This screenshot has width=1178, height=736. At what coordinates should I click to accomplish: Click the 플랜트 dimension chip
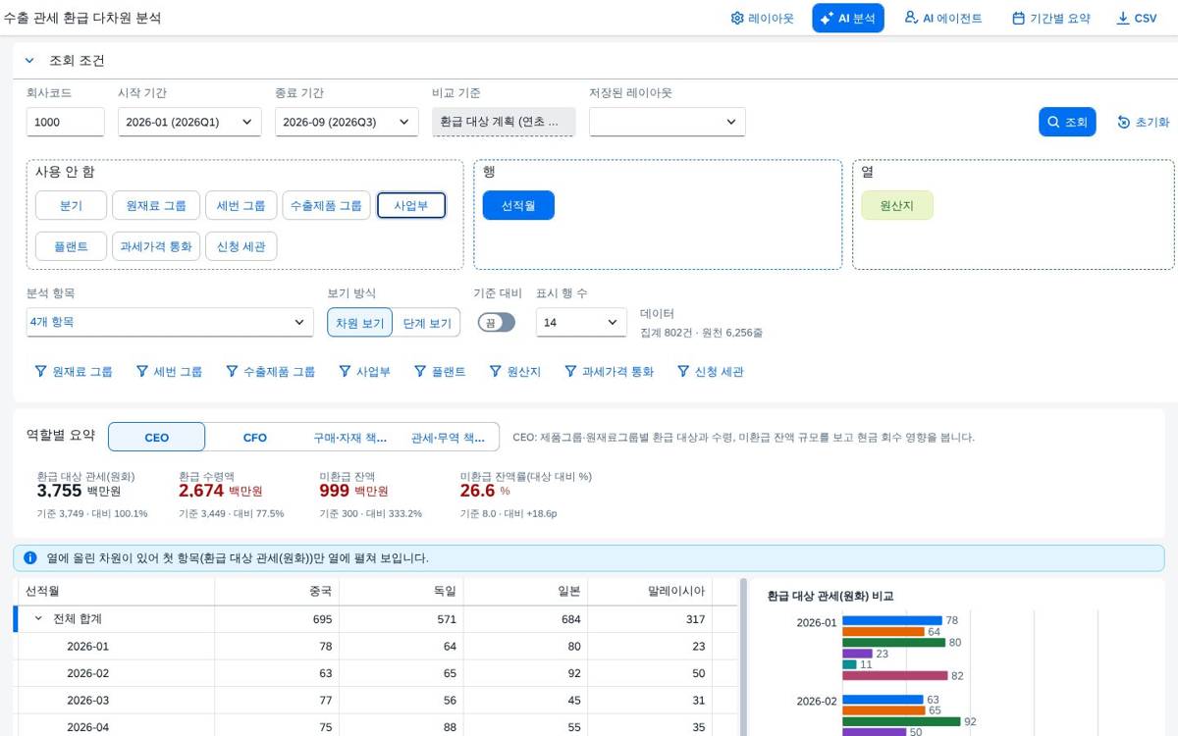(x=71, y=246)
